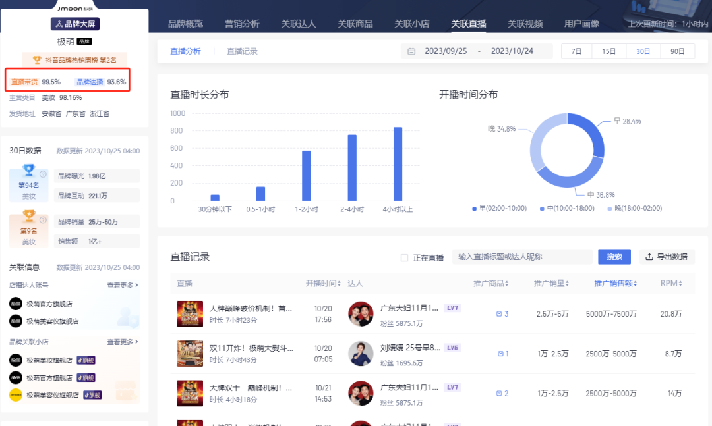This screenshot has width=712, height=426.
Task: Toggle 晚(18:00-02:00) legend item
Action: pyautogui.click(x=634, y=208)
